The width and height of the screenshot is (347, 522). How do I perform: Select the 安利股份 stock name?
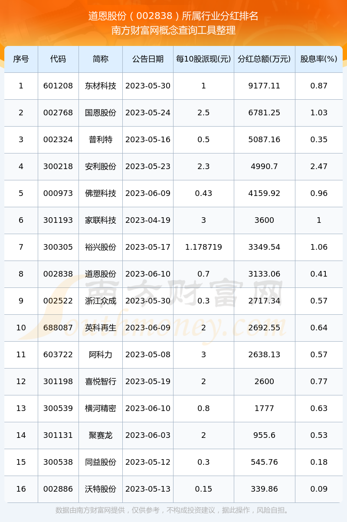pos(101,166)
